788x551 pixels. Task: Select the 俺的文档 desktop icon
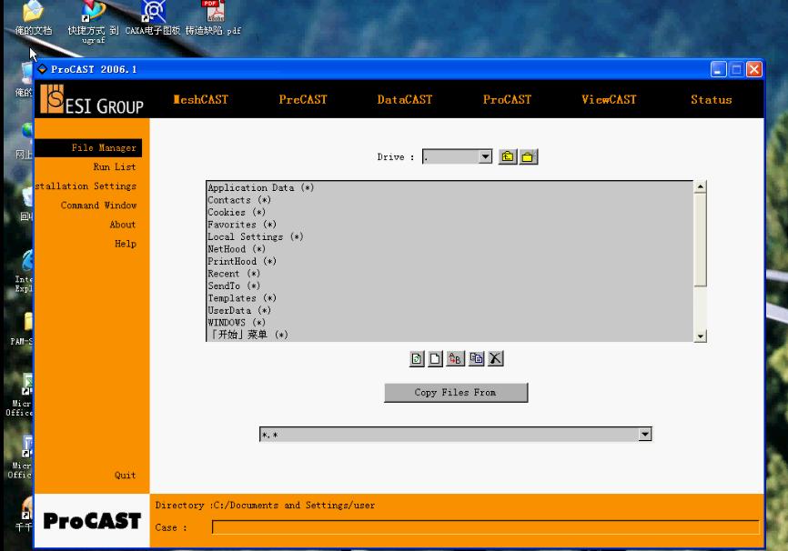(x=33, y=19)
